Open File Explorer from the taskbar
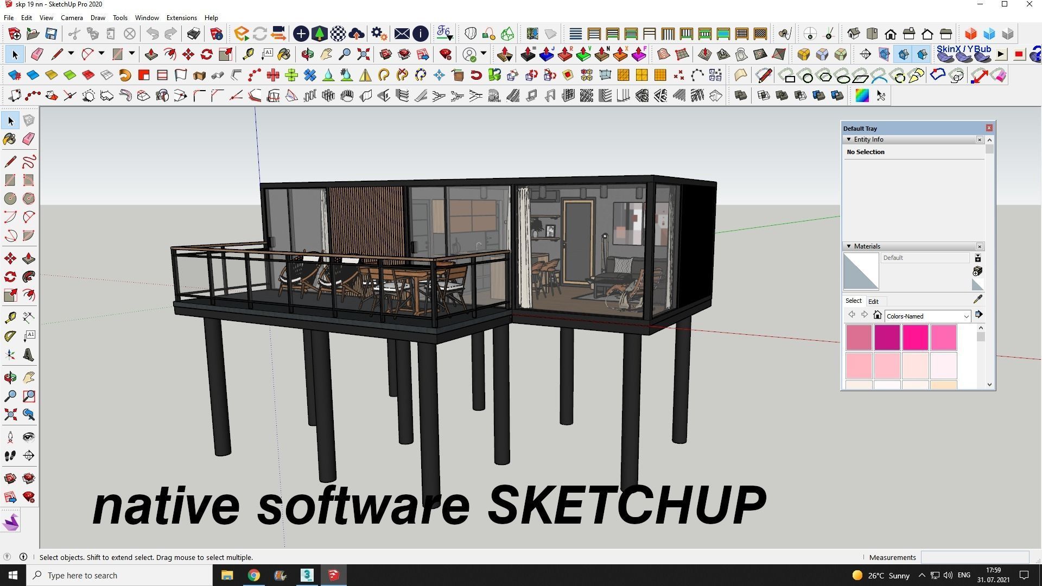 227,575
